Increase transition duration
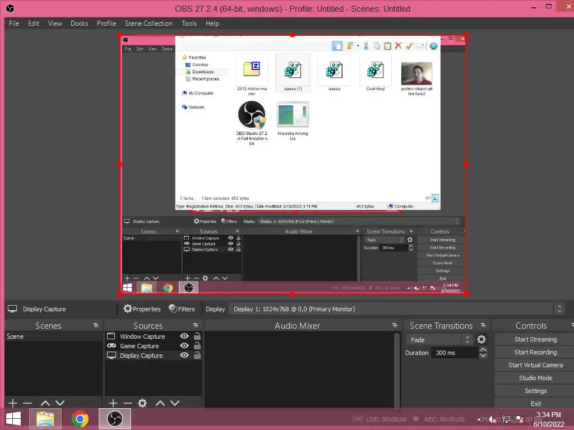 click(483, 350)
